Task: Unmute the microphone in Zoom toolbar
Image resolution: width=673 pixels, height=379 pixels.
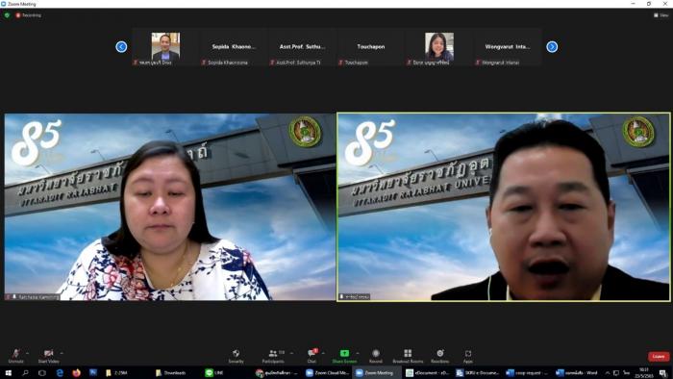Action: tap(15, 356)
